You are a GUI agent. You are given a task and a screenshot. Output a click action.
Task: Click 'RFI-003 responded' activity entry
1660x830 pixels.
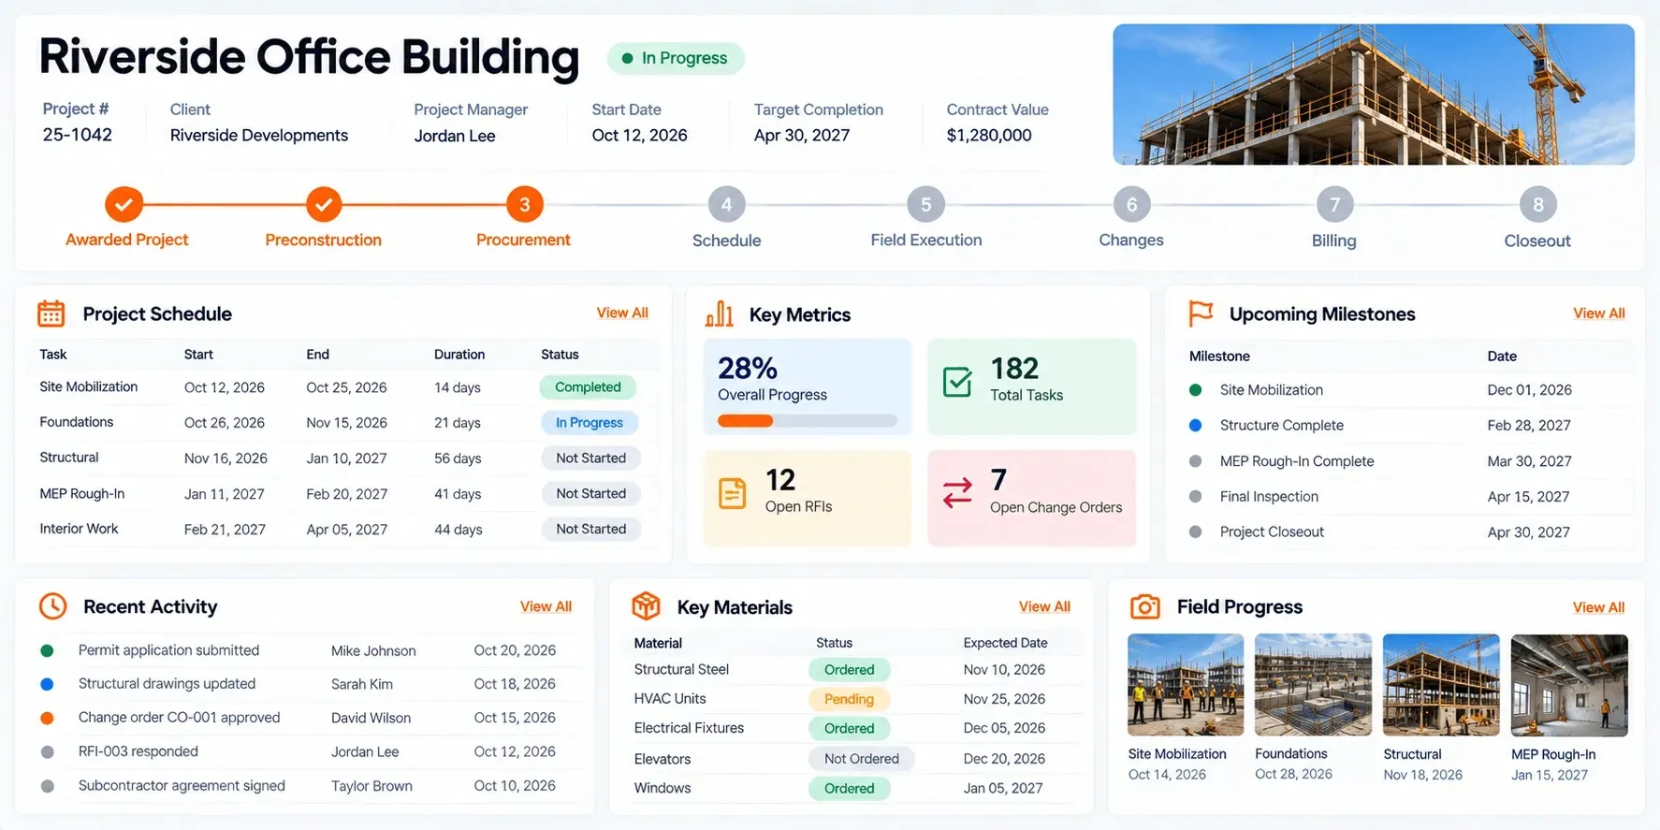[x=138, y=751]
